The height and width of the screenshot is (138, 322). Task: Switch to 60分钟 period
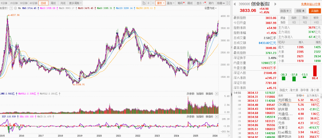(x=33, y=3)
